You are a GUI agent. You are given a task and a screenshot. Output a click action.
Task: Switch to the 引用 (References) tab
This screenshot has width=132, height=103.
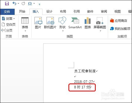coord(77,12)
